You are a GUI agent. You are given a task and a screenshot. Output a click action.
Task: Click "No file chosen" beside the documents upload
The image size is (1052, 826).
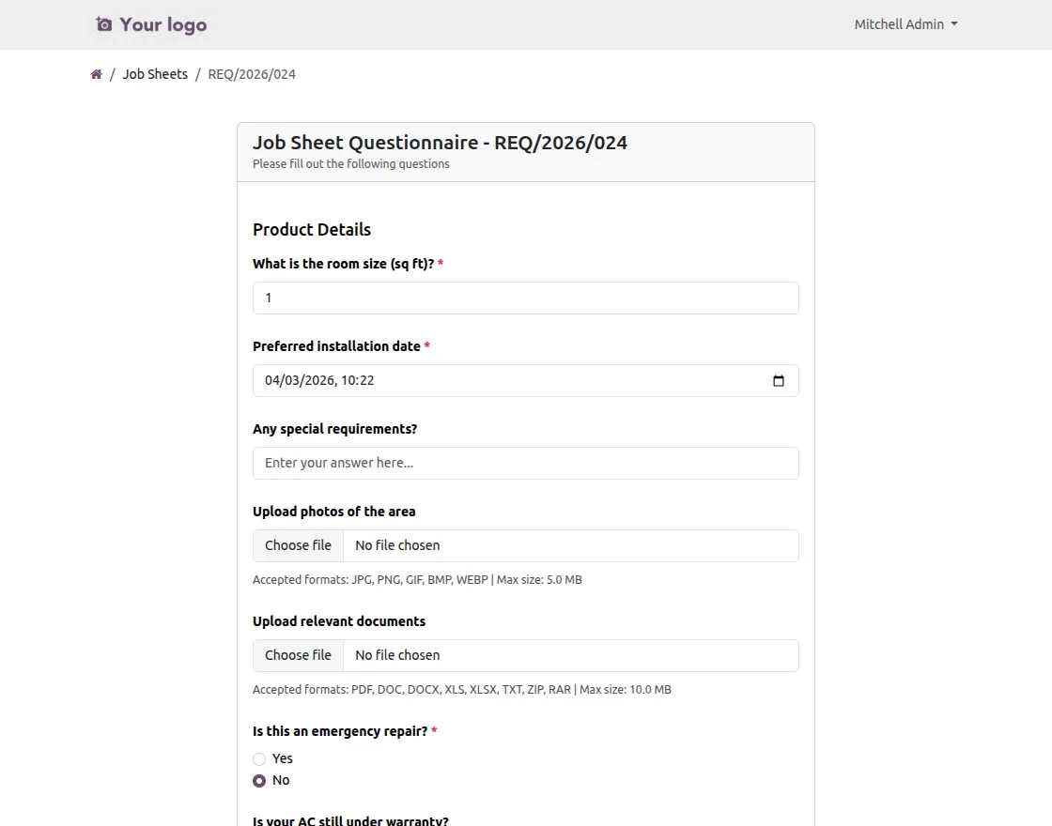[397, 655]
